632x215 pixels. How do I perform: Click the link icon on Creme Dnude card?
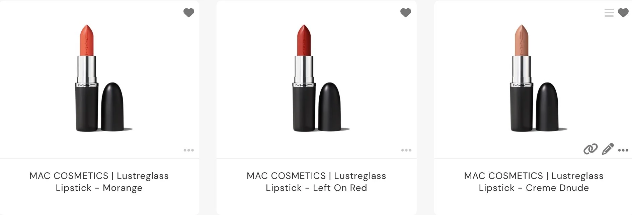590,149
